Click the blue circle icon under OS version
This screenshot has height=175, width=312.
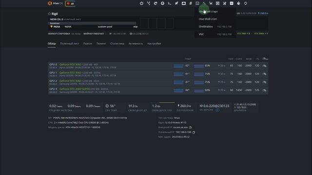(x=218, y=110)
